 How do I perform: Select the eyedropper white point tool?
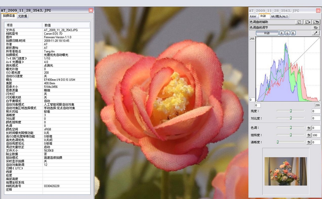316,33
